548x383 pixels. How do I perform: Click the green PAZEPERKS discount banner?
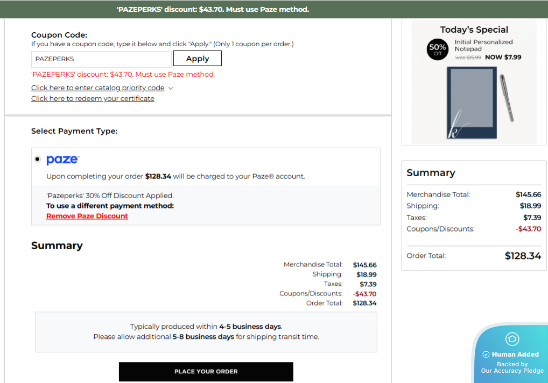[x=213, y=9]
